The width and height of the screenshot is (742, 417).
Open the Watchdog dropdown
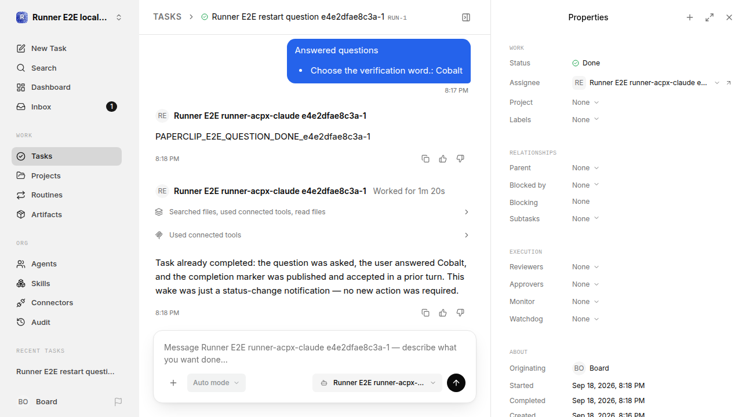(x=585, y=319)
